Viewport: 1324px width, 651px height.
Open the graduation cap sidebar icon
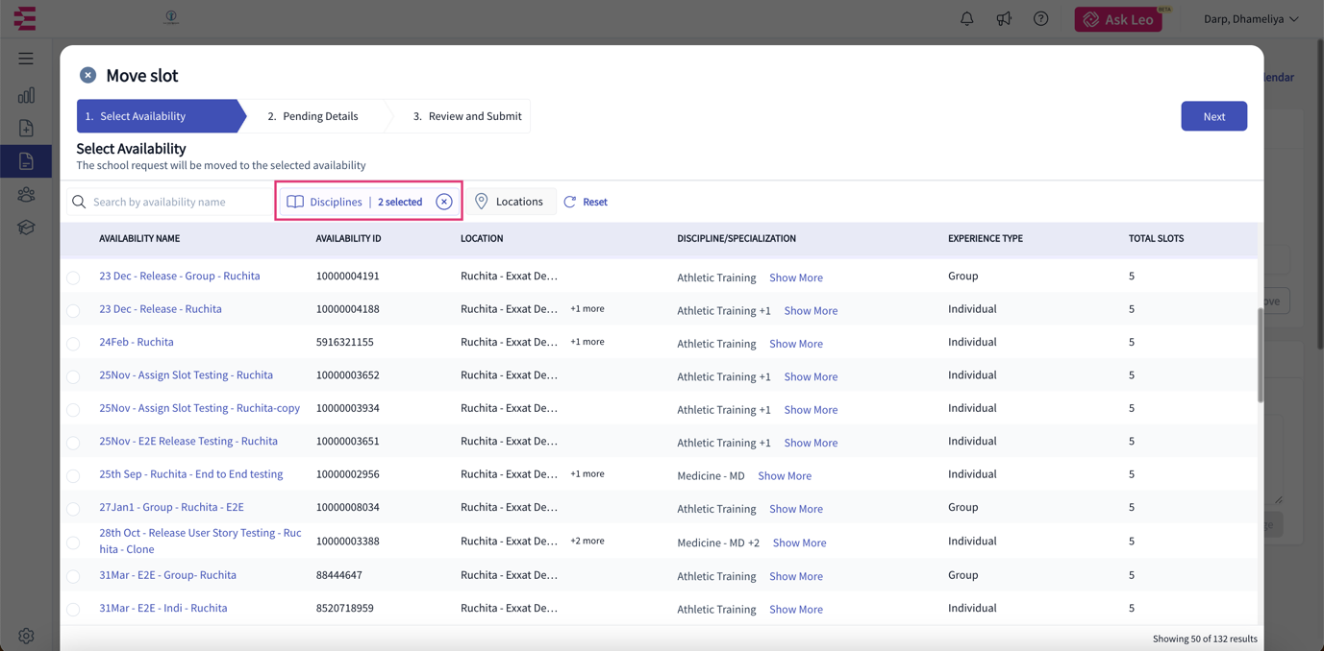pyautogui.click(x=26, y=228)
